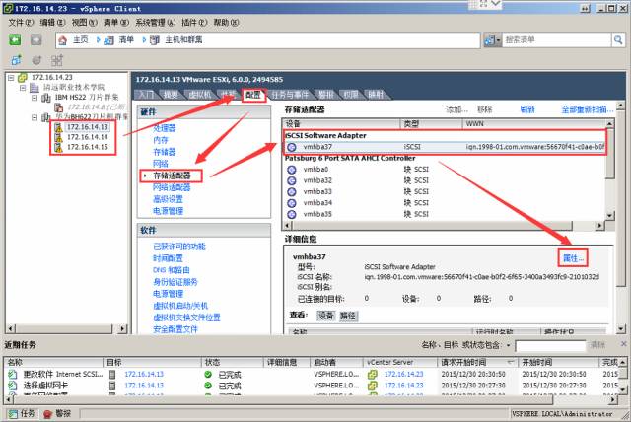
Task: Click the new virtual machine toolbar icon
Action: click(16, 60)
